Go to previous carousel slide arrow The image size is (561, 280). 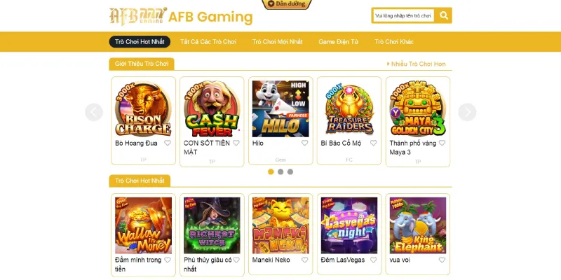click(x=94, y=112)
